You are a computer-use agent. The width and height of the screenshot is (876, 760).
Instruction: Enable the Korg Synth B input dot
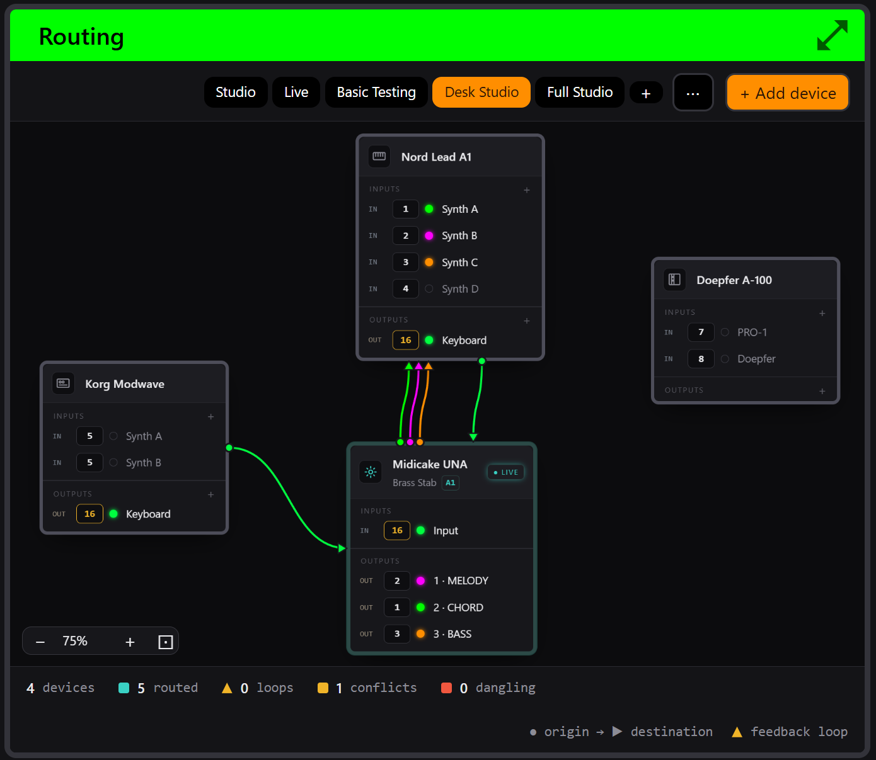(x=113, y=462)
